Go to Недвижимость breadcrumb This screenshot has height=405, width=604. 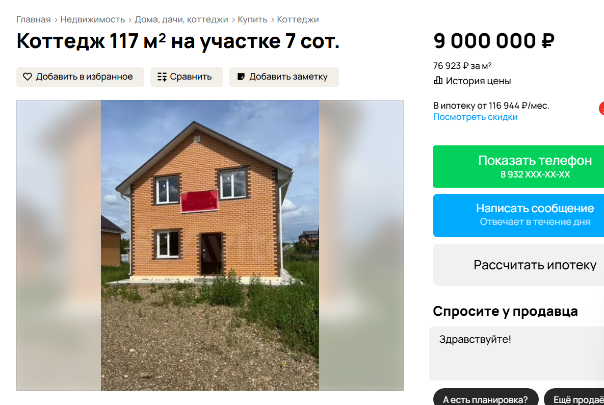point(92,19)
